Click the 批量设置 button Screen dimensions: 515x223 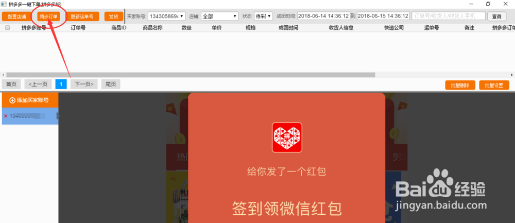pyautogui.click(x=494, y=85)
